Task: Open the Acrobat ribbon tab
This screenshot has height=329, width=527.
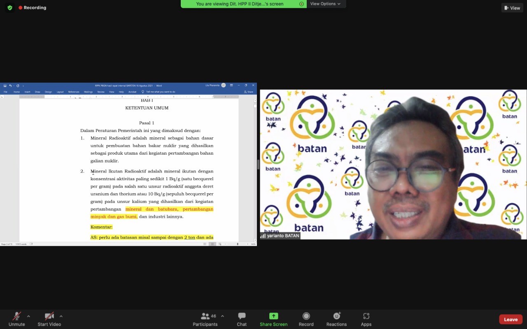Action: coord(132,92)
